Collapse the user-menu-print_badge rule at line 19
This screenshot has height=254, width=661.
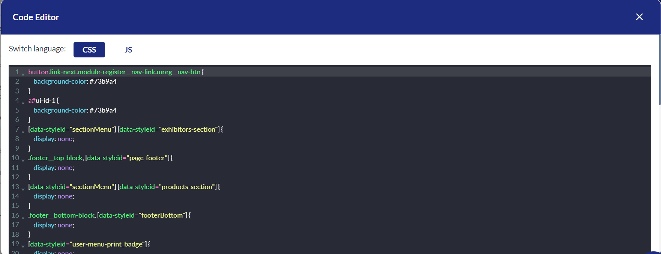(x=23, y=246)
